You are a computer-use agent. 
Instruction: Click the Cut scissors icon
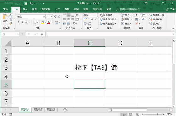(x=11, y=15)
